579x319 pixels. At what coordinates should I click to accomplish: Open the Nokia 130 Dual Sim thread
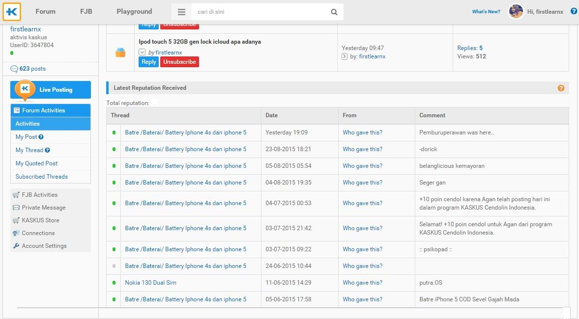pyautogui.click(x=151, y=283)
